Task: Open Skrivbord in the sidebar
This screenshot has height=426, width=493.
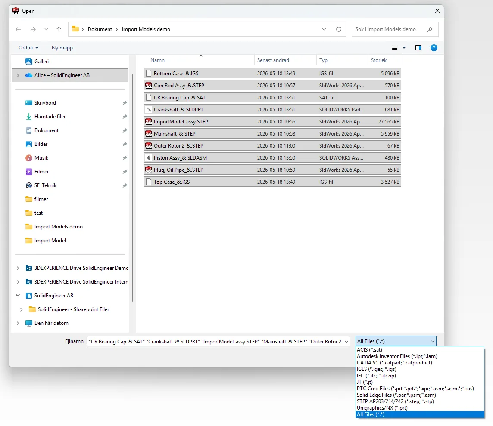Action: (x=45, y=103)
